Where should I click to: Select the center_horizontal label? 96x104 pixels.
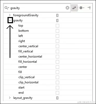pyautogui.click(x=30, y=57)
